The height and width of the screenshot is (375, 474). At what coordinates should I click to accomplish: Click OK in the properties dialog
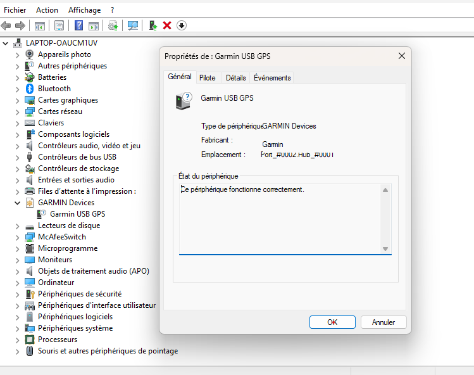[332, 322]
